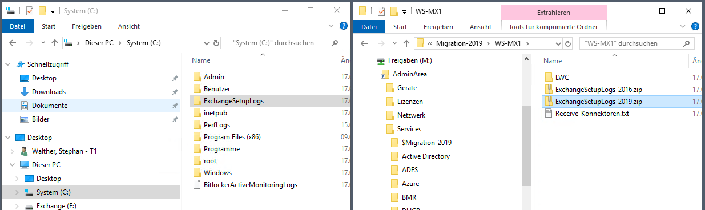
Task: Click new folder icon in WS-MX1 title bar
Action: (x=393, y=11)
